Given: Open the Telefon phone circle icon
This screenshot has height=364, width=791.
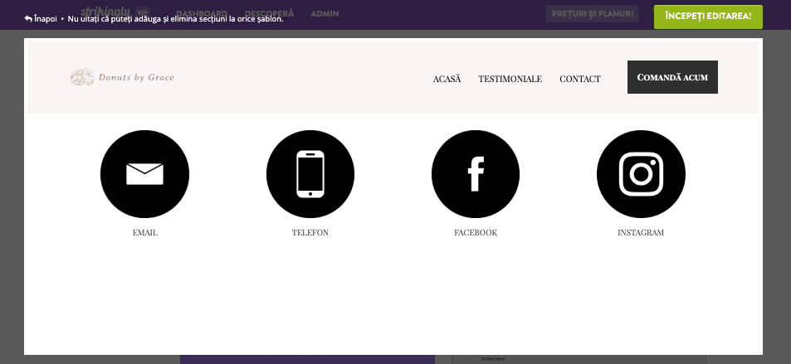Looking at the screenshot, I should click(310, 174).
